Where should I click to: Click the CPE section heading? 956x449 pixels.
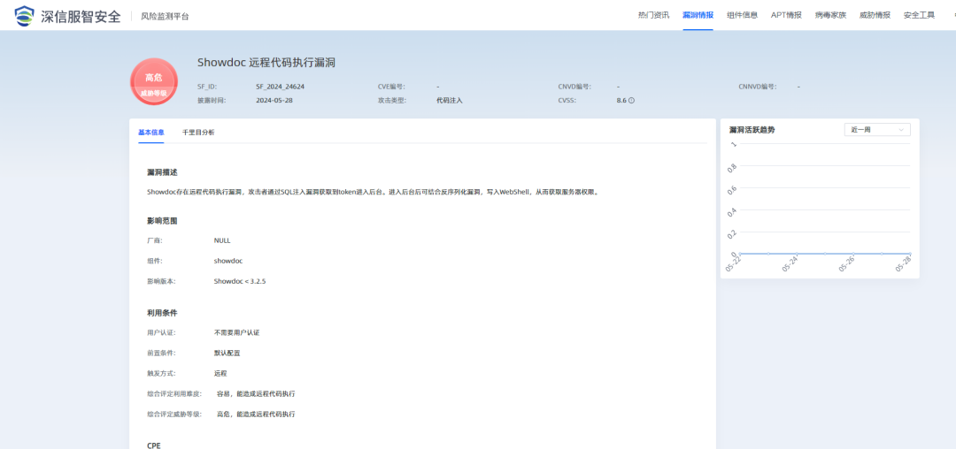(154, 445)
